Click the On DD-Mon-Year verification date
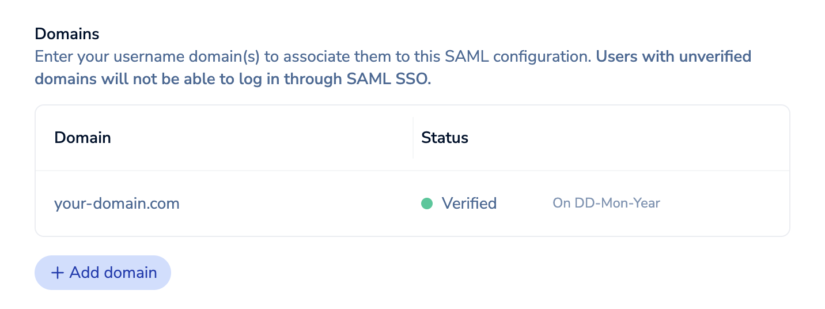825x309 pixels. tap(606, 204)
